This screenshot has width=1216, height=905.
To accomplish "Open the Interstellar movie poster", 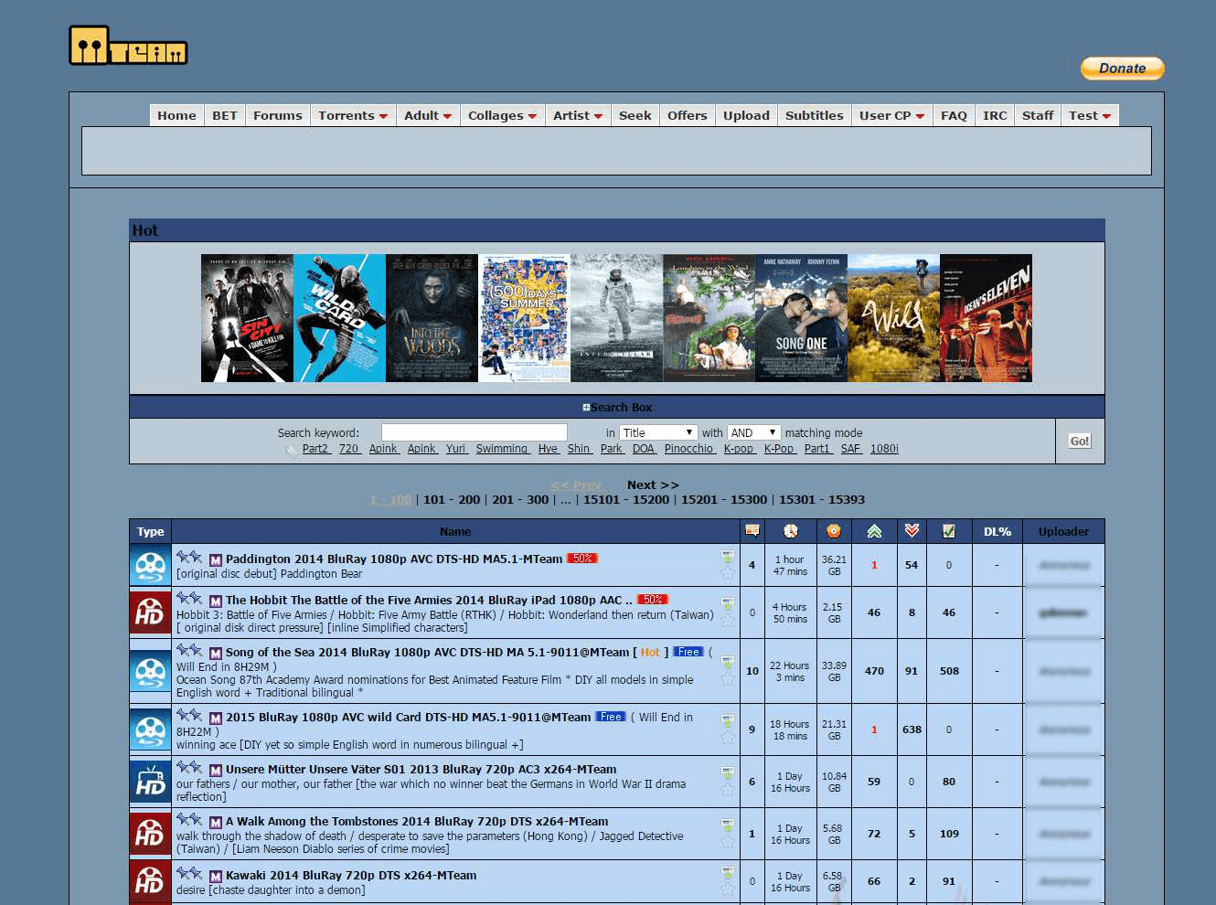I will [x=616, y=318].
